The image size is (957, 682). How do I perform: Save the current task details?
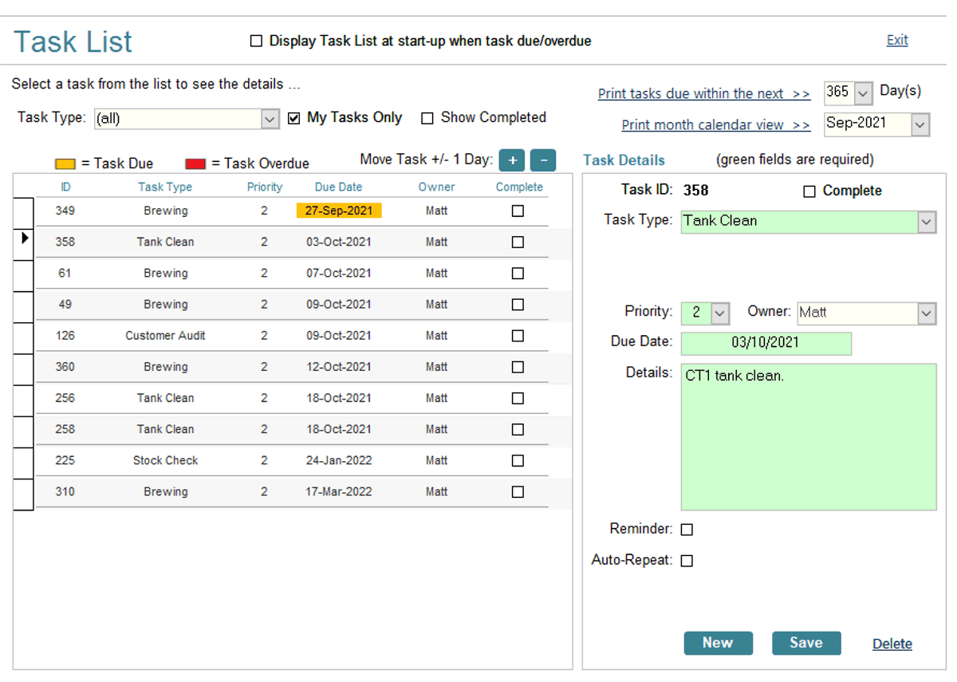[x=806, y=643]
